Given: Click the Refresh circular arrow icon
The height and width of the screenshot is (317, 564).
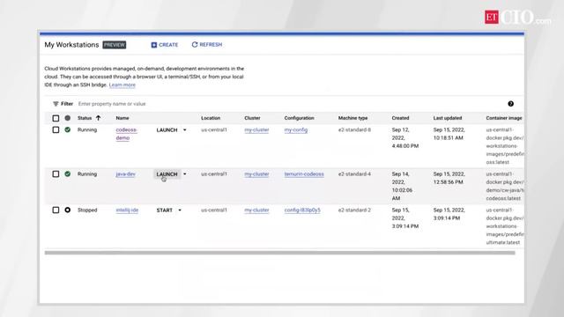Looking at the screenshot, I should pos(195,45).
